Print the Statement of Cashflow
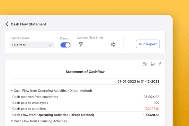 (153, 64)
